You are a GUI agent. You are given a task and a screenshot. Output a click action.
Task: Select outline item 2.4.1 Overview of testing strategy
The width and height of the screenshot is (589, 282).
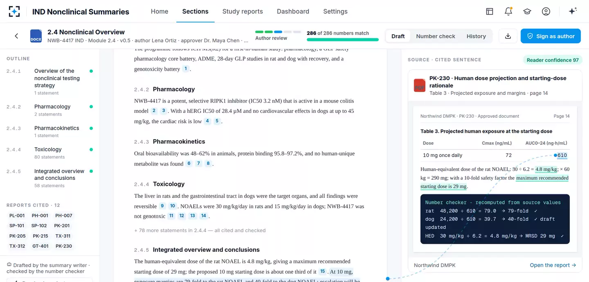point(49,82)
